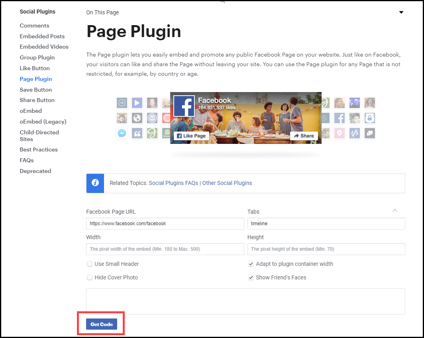The image size is (424, 338).
Task: Open the Like Button sidebar page
Action: (35, 68)
